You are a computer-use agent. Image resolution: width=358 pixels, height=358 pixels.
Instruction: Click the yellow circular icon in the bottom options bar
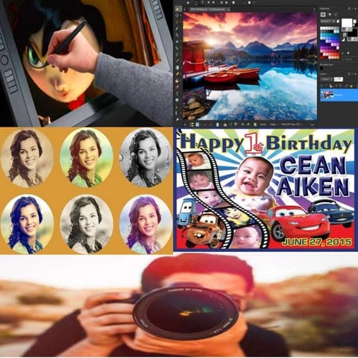[192, 125]
